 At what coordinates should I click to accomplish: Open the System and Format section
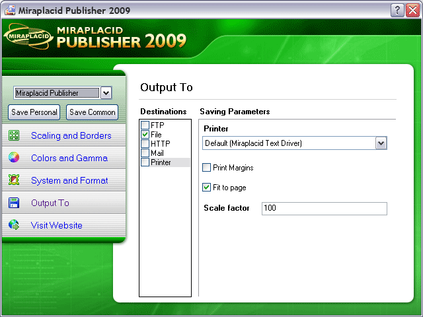(69, 180)
